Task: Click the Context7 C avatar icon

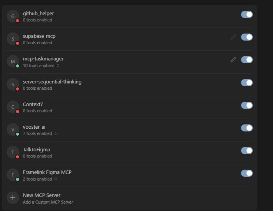Action: coord(13,107)
